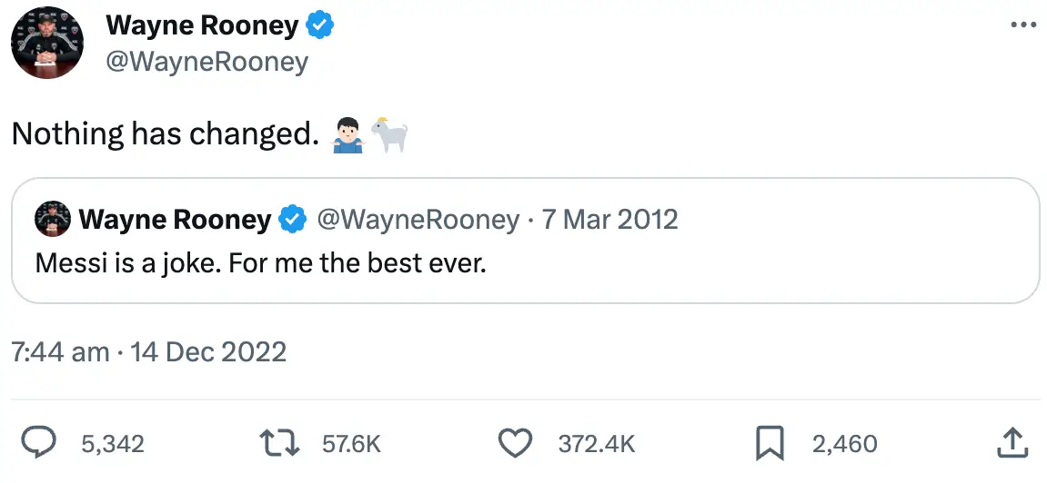The width and height of the screenshot is (1047, 483).
Task: Click the quoted tweet's @WayneRooney handle
Action: (416, 220)
